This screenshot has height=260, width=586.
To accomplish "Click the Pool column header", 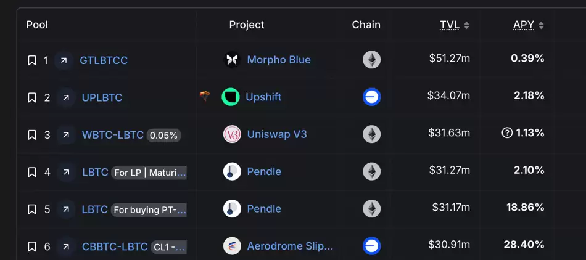I will coord(37,25).
